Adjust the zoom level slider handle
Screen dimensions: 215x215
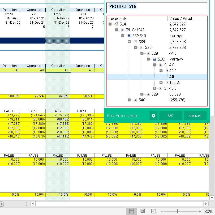click(x=177, y=211)
